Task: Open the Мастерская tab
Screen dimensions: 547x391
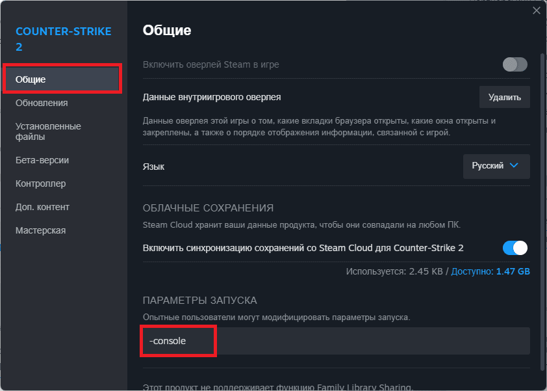Action: (x=40, y=230)
